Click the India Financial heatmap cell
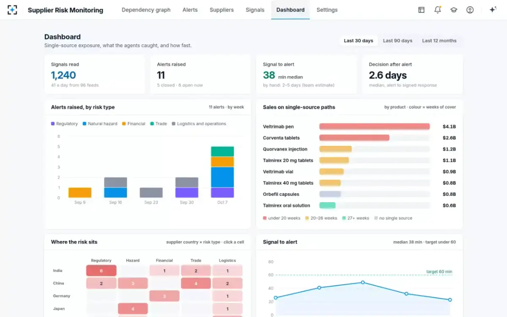The width and height of the screenshot is (507, 317). (164, 271)
